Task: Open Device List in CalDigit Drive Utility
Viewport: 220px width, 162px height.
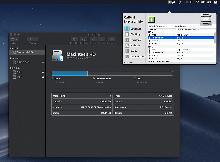Action: pos(136,29)
